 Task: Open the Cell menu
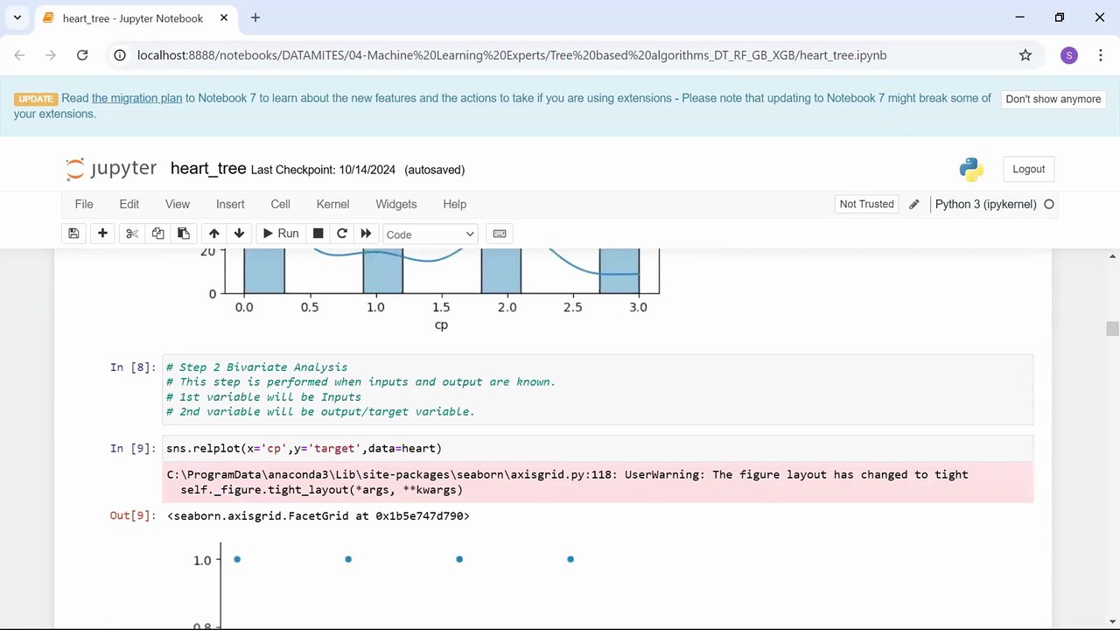click(280, 204)
